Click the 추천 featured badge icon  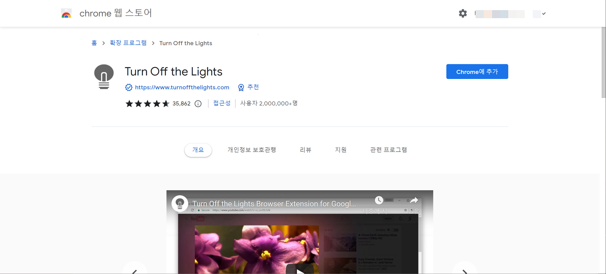click(x=241, y=87)
